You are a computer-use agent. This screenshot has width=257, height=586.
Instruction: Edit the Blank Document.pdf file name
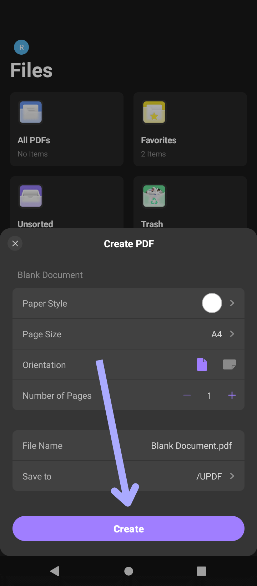[191, 446]
